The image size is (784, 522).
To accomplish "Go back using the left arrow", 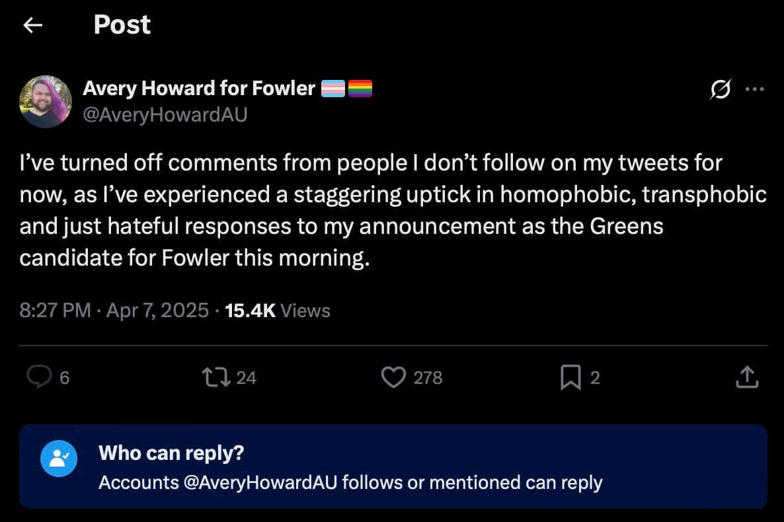I will 32,24.
